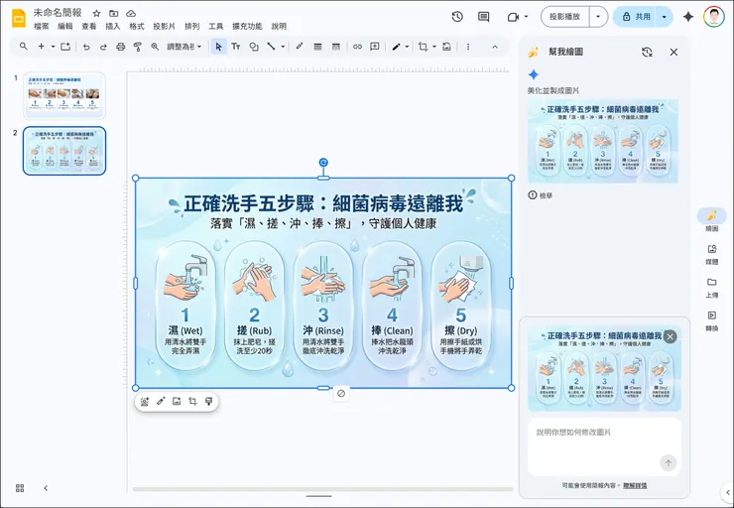Add a new slide with plus icon
The width and height of the screenshot is (734, 508).
(x=42, y=47)
